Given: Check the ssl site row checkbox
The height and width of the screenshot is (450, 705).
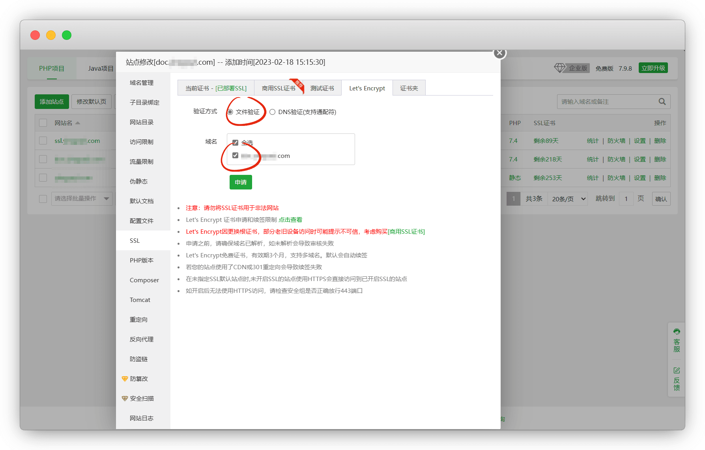Looking at the screenshot, I should [43, 141].
